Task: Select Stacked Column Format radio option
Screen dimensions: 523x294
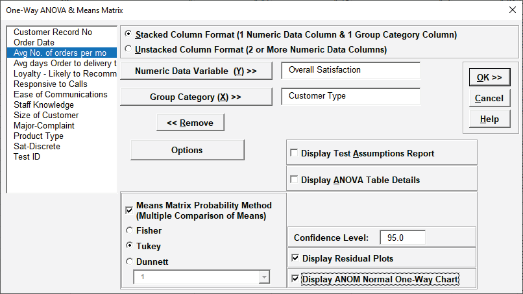Action: pos(128,34)
